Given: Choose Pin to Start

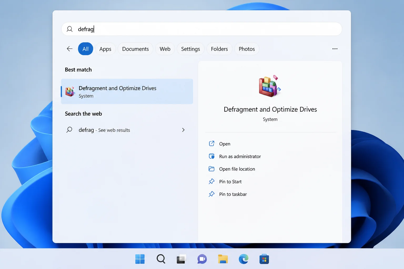Looking at the screenshot, I should (230, 182).
